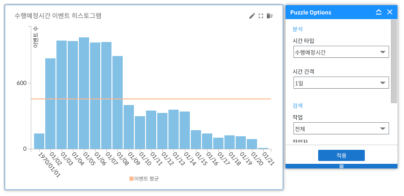Viewport: 404px width, 196px height.
Task: Toggle the 이벤트 평균 legend entry
Action: click(x=146, y=179)
